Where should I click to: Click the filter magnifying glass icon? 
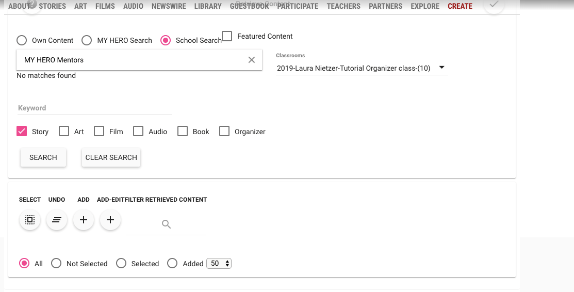pyautogui.click(x=166, y=224)
